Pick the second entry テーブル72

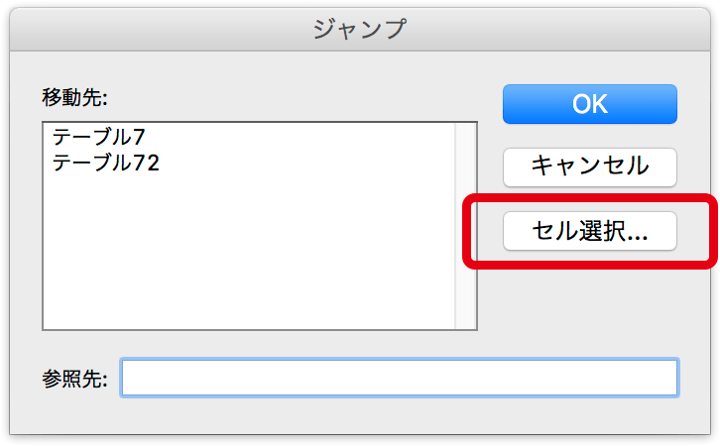(106, 163)
